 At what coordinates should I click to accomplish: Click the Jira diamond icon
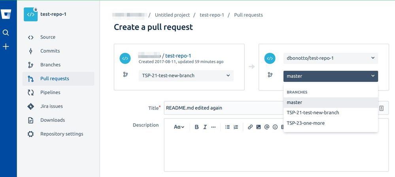(30, 107)
